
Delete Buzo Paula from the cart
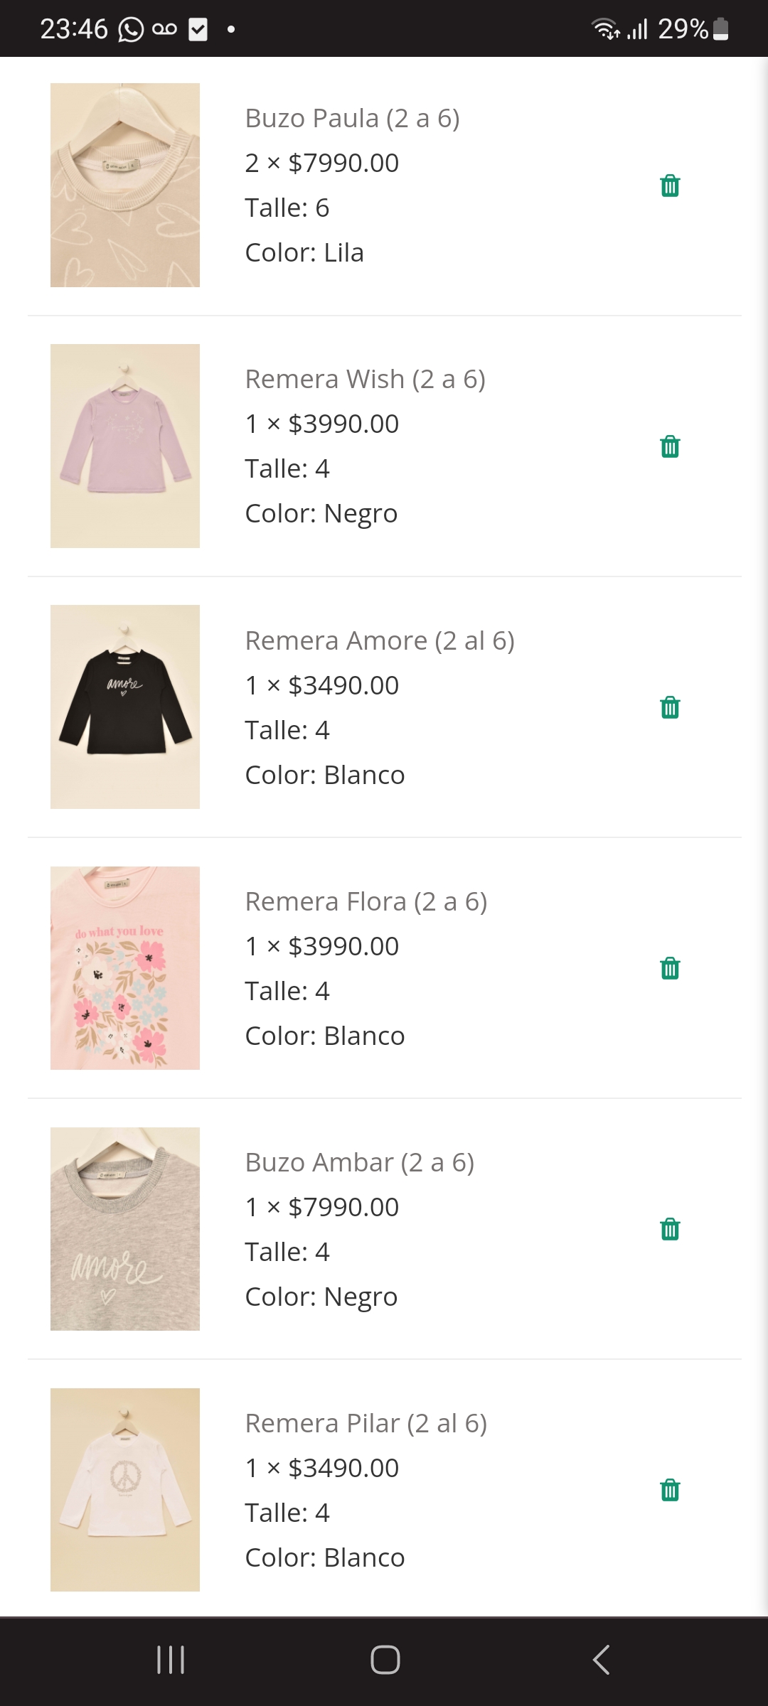click(670, 186)
